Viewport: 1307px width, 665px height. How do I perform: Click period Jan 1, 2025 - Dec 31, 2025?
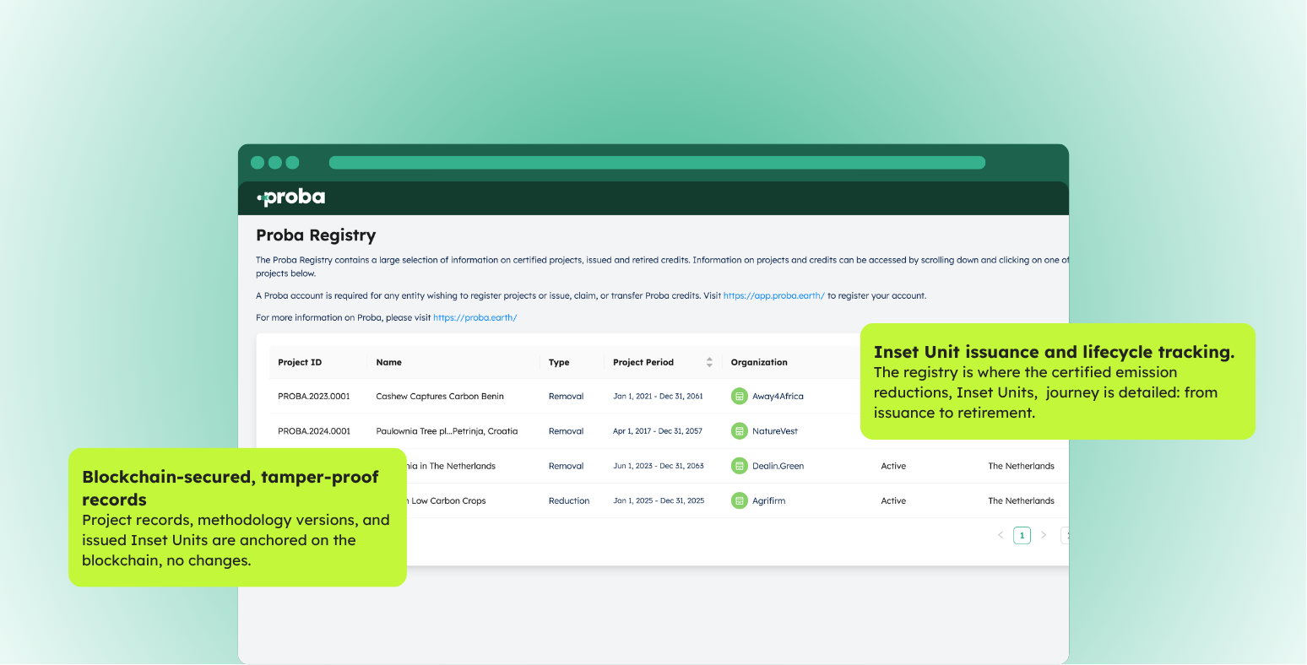[x=659, y=501]
